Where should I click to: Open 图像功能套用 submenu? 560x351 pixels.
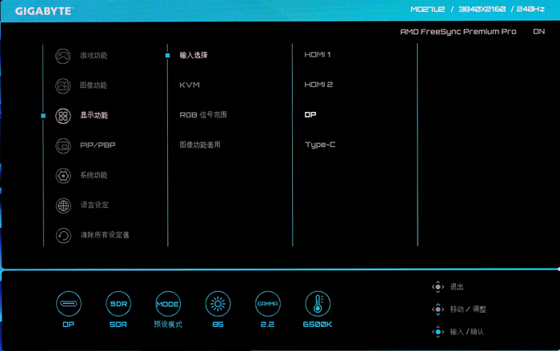pos(200,145)
